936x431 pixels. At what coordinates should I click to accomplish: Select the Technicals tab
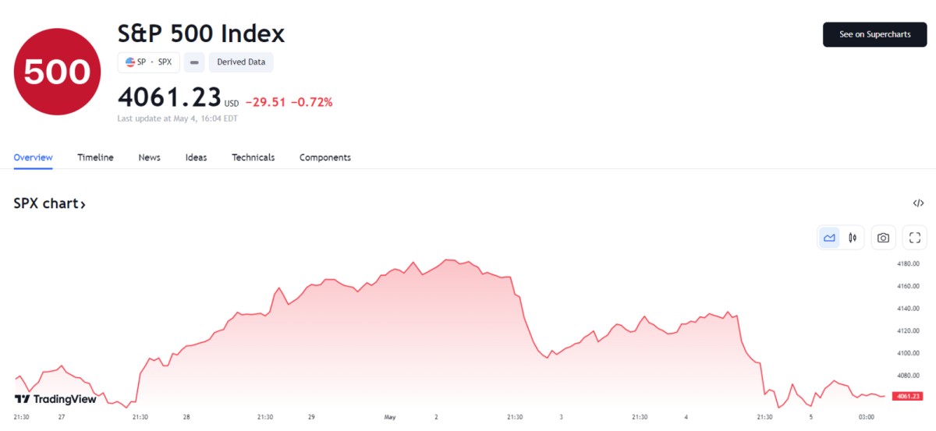pos(253,157)
